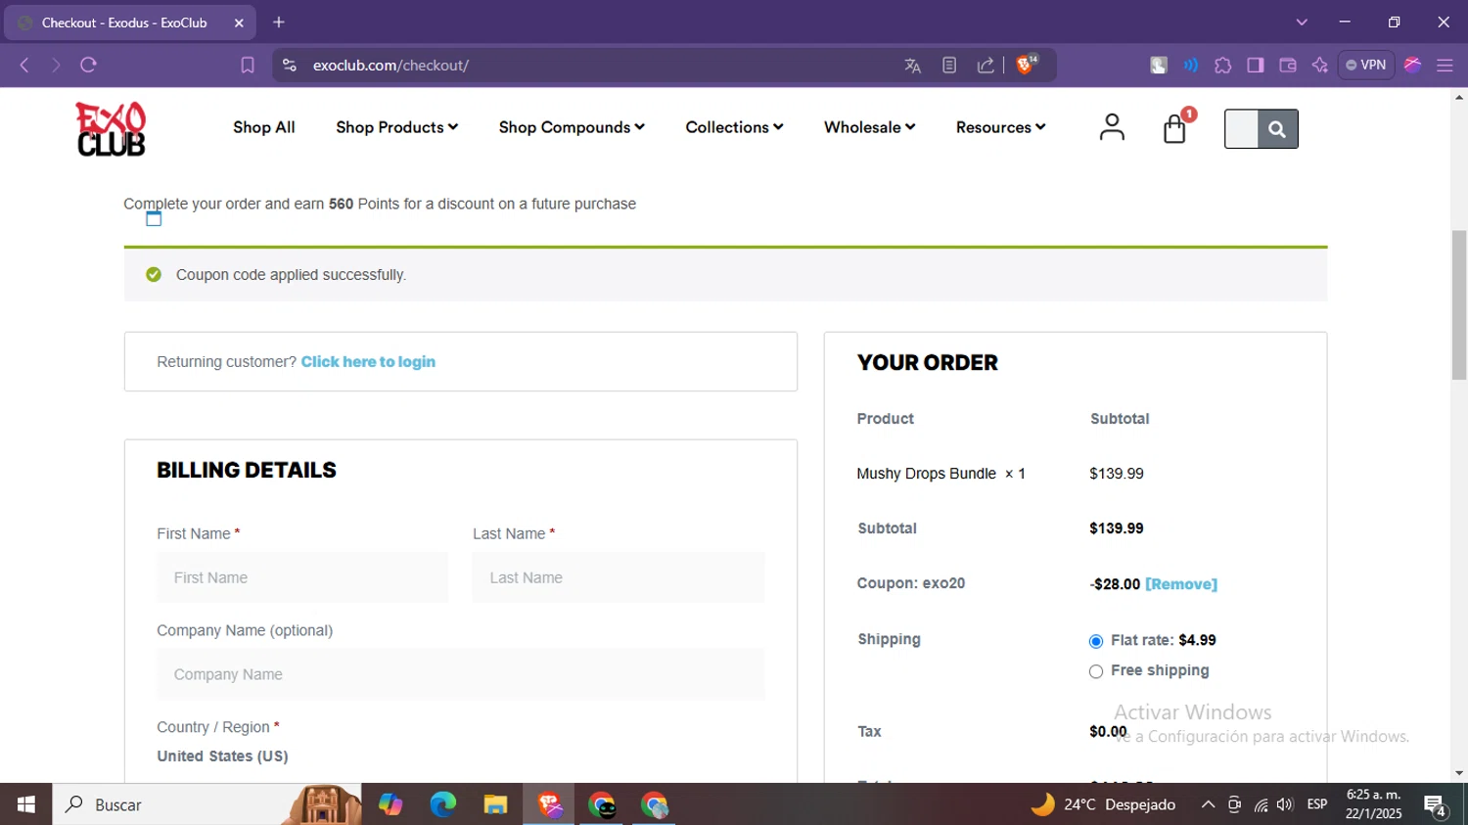Screen dimensions: 1468x825
Task: Open the Leo AI sparkle icon
Action: [1320, 66]
